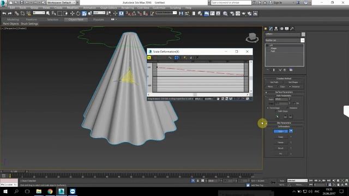Image resolution: width=349 pixels, height=196 pixels.
Task: Toggle the Snap On checkbox in Path Parameters
Action: tap(294, 103)
